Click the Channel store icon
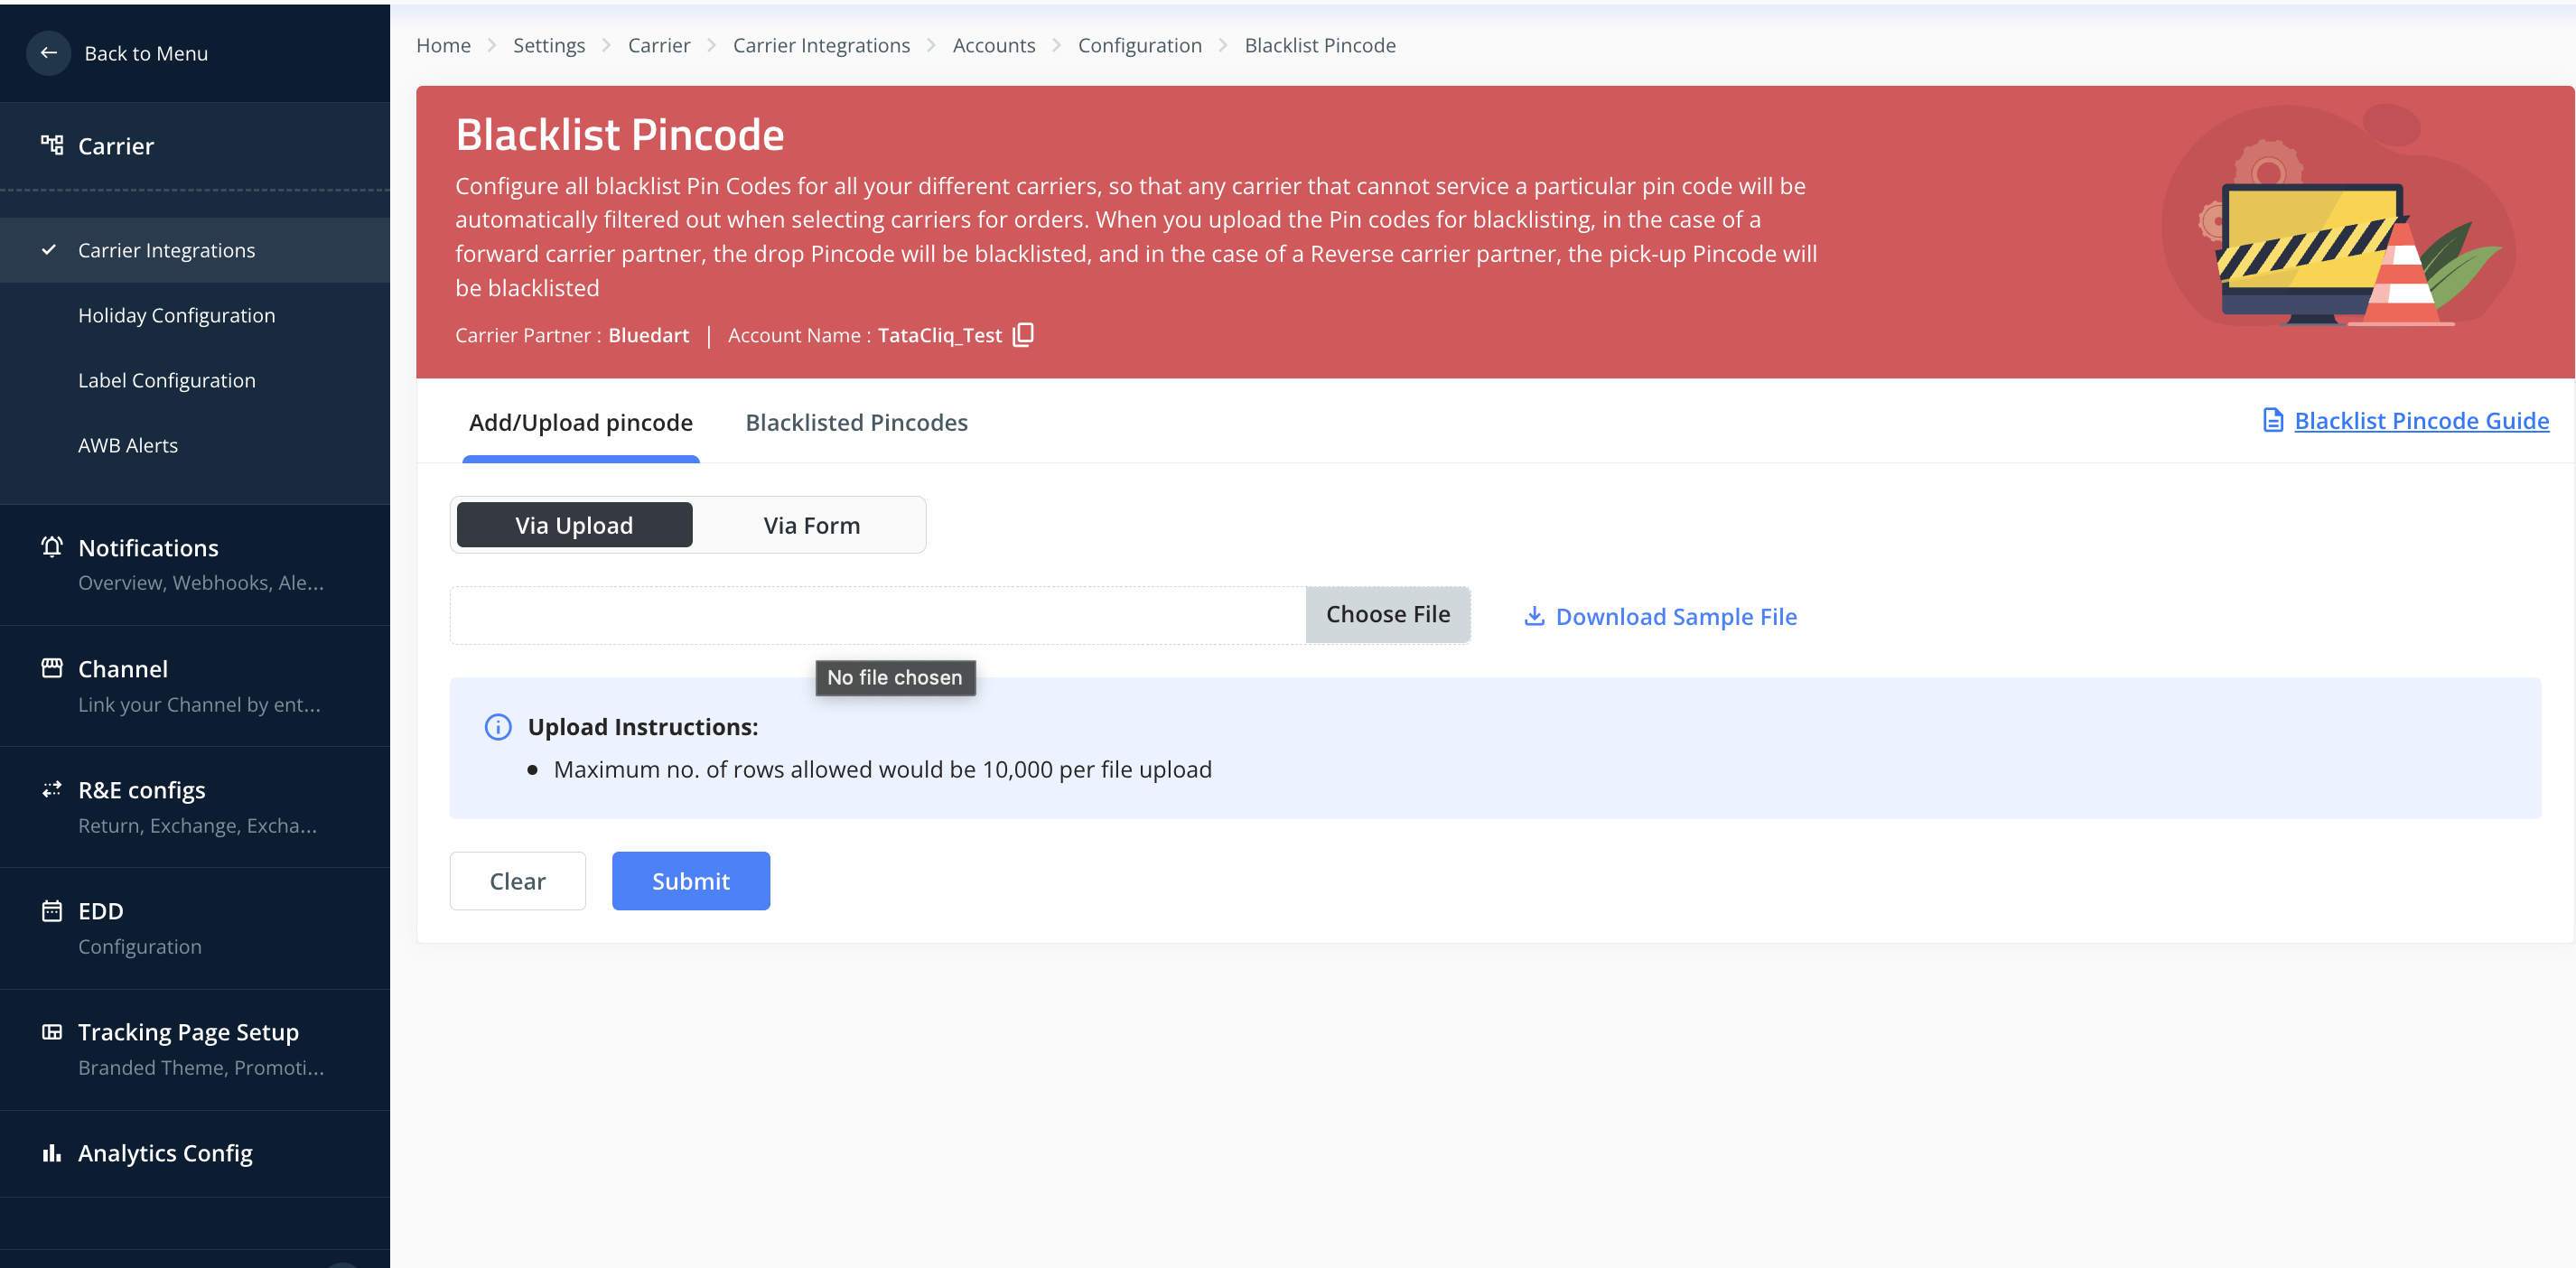Screen dimensions: 2576x1268 click(x=52, y=668)
